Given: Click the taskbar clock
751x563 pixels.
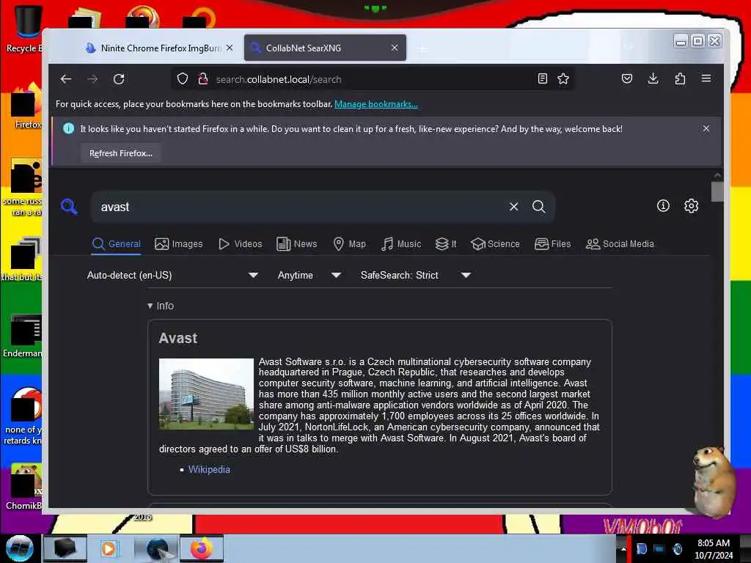Looking at the screenshot, I should (x=714, y=548).
